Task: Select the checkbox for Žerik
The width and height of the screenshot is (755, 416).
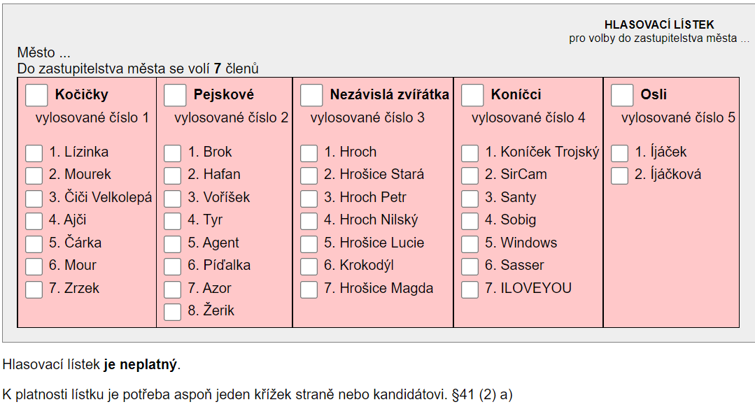Action: pyautogui.click(x=172, y=312)
